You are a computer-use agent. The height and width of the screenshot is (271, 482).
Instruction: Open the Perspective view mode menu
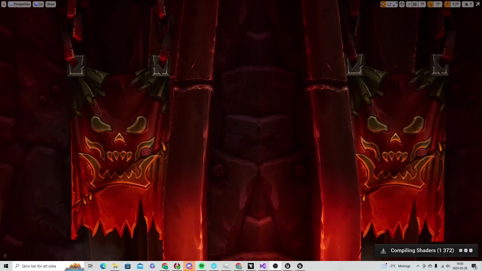(x=20, y=4)
